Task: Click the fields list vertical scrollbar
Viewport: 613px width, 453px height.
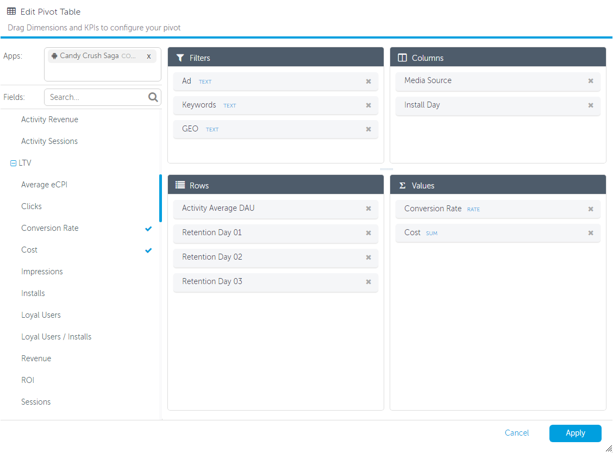Action: coord(160,198)
